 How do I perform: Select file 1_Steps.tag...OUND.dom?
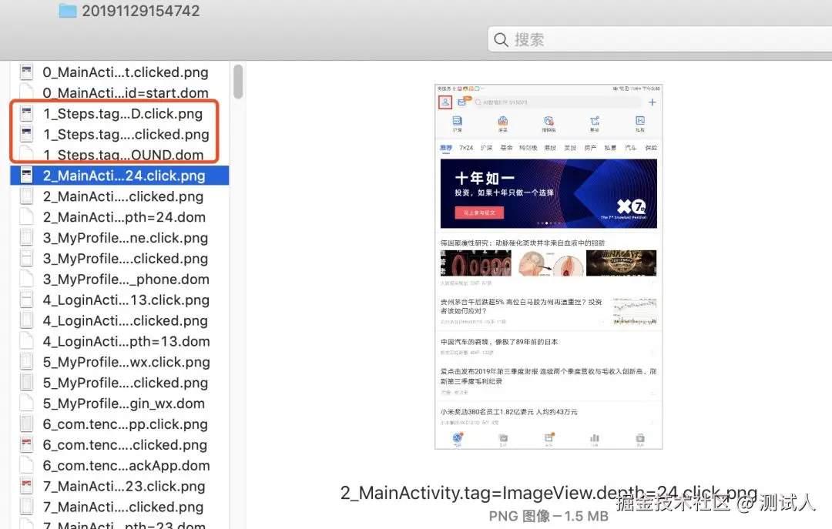coord(119,155)
